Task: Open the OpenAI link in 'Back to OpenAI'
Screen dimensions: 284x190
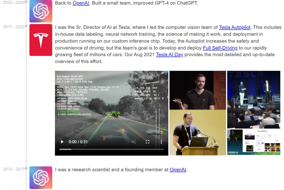Action: [x=81, y=3]
